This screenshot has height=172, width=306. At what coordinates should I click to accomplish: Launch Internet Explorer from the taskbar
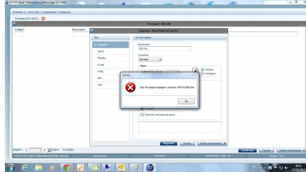point(25,167)
